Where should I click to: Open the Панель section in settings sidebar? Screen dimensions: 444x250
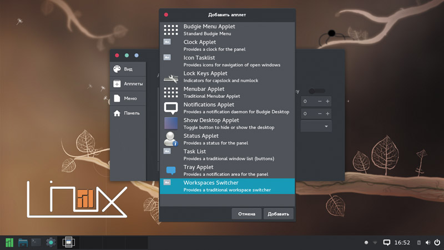click(x=128, y=113)
